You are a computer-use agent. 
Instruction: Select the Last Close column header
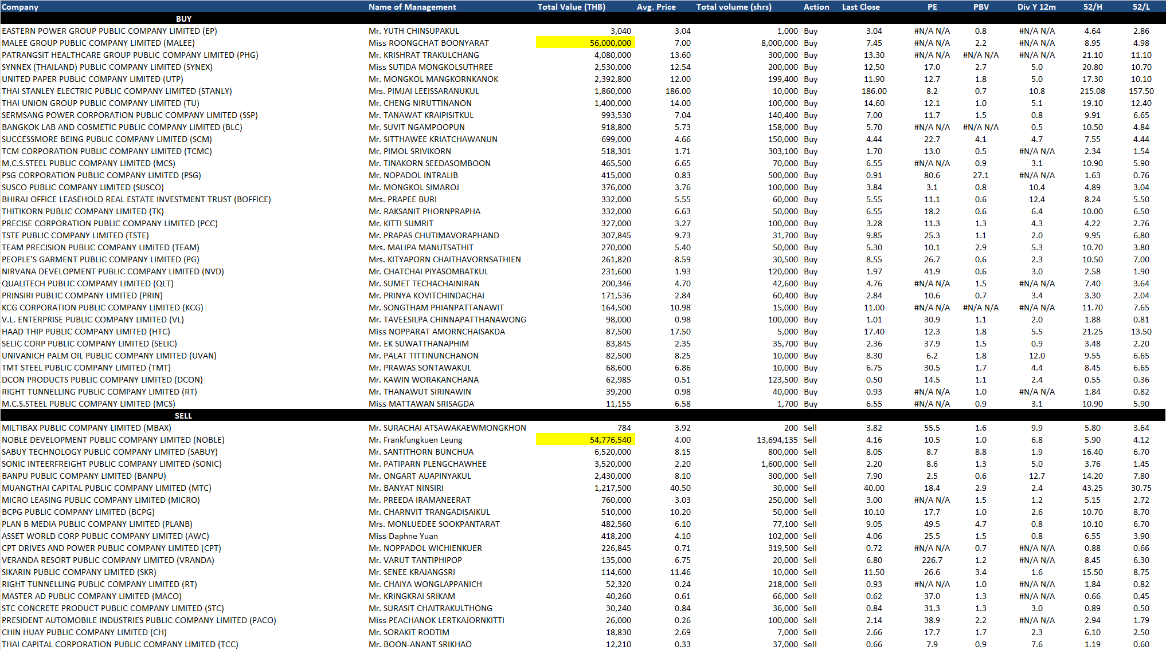(x=860, y=7)
